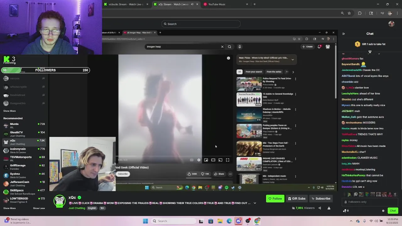Open iceinmyvein channel in Recommended list
402x226 pixels.
coord(24,150)
